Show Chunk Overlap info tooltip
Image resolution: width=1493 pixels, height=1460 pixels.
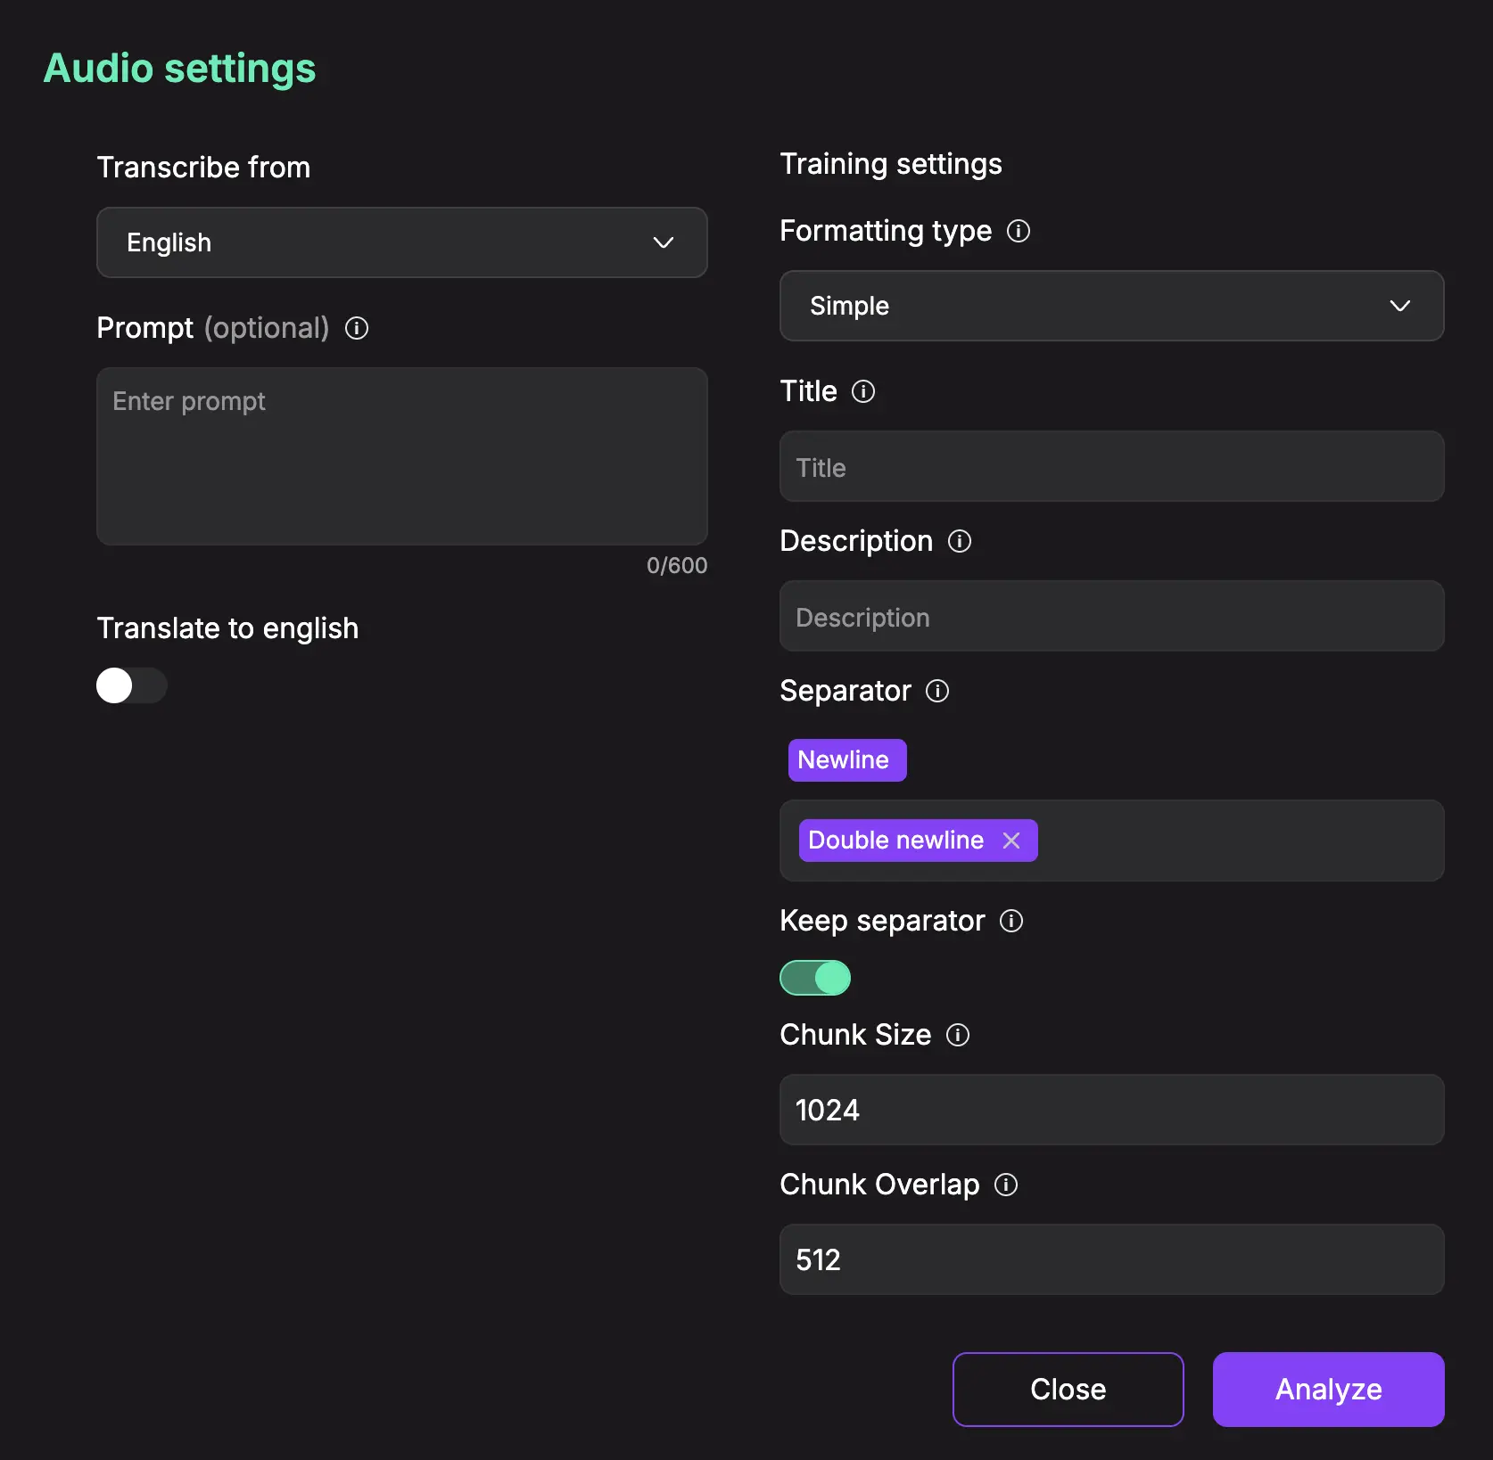tap(1006, 1185)
